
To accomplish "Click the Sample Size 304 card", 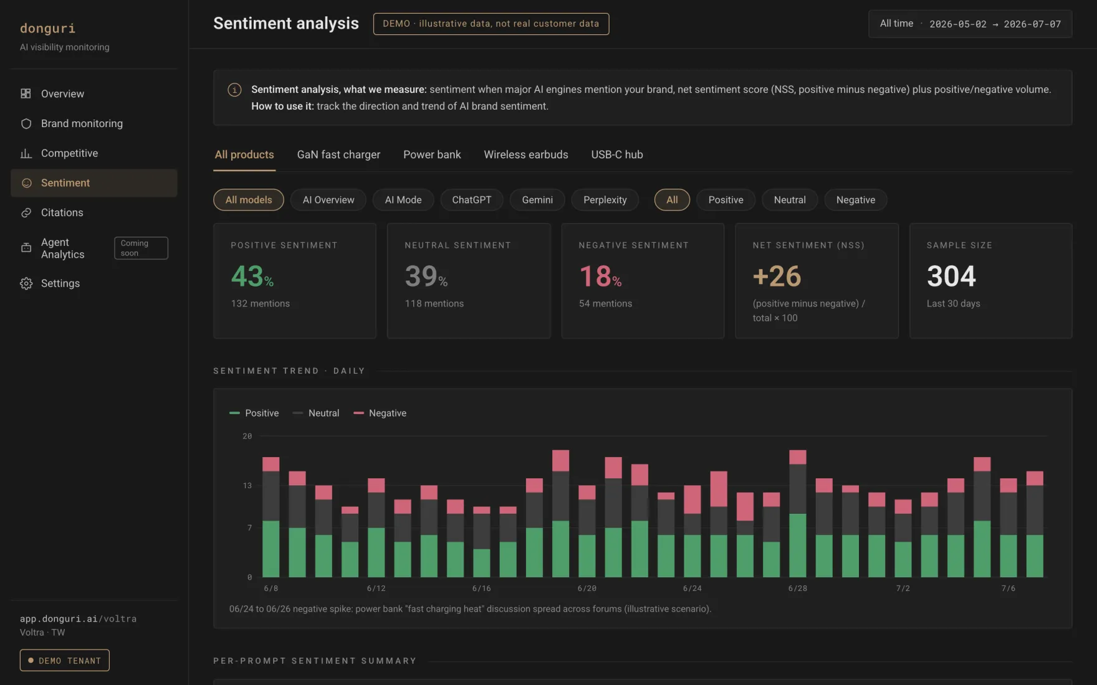I will point(991,281).
